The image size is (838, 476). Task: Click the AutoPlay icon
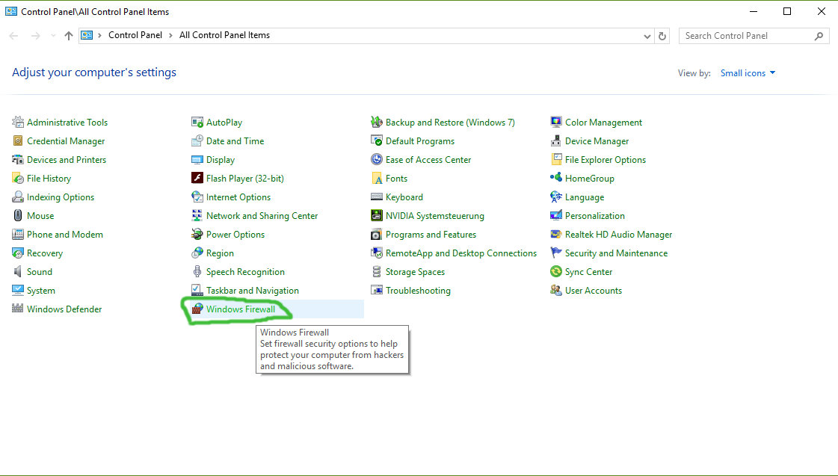coord(197,123)
